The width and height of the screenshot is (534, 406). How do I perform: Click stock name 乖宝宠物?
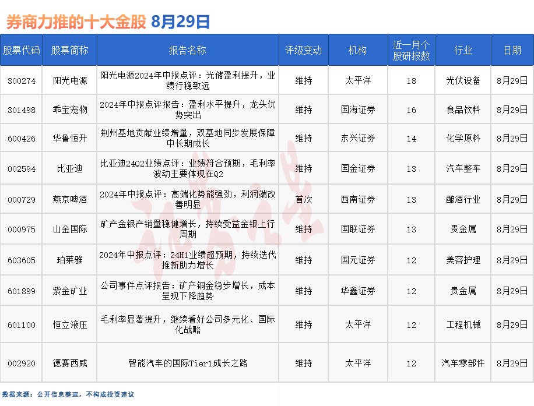point(70,110)
